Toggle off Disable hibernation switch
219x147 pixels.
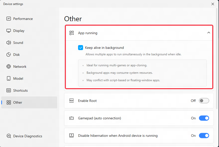pyautogui.click(x=204, y=136)
